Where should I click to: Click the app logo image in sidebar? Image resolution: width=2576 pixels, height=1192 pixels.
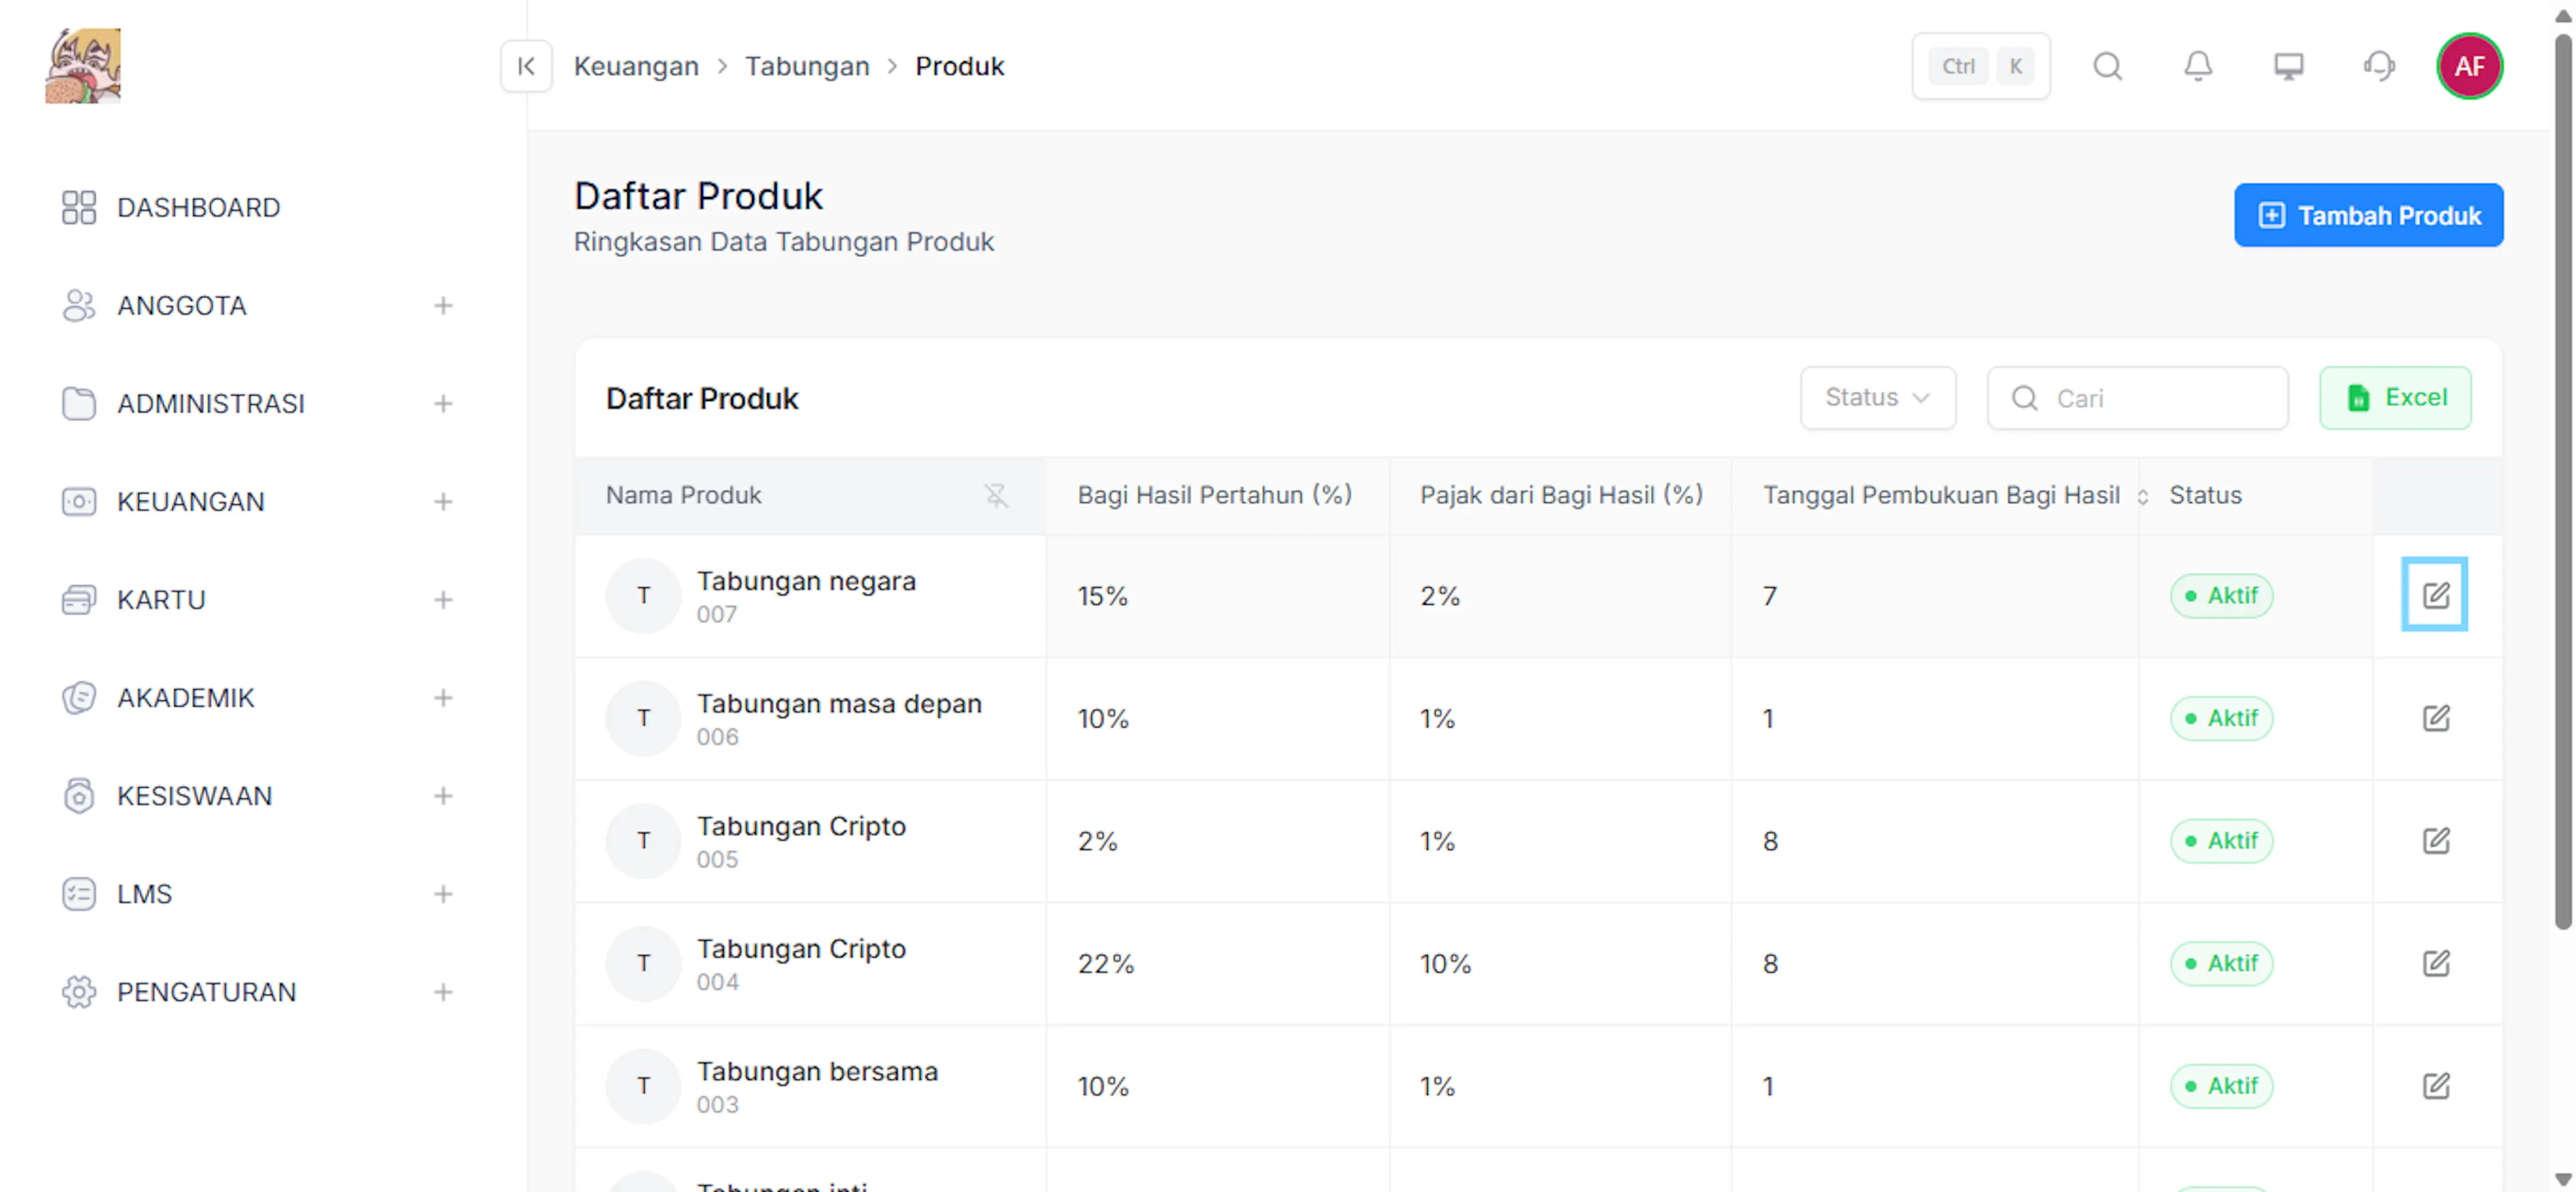pyautogui.click(x=83, y=66)
